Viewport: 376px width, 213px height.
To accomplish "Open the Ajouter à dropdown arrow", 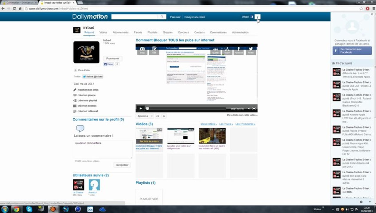I will pos(152,116).
